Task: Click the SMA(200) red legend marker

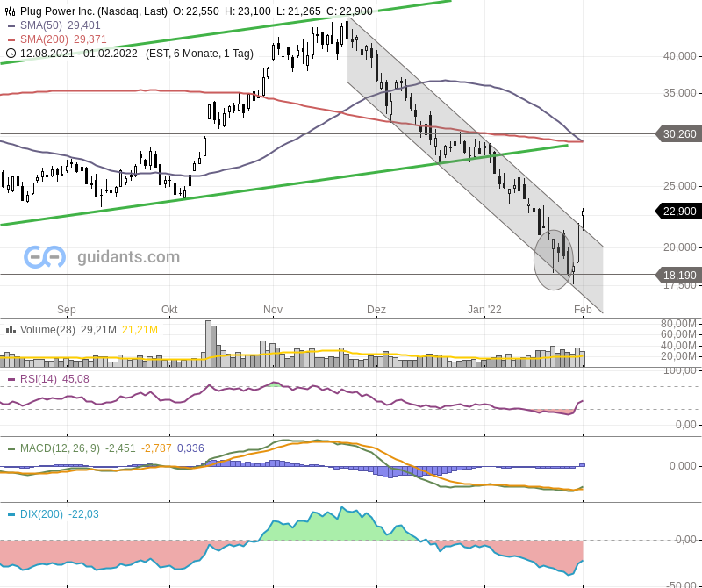Action: pos(11,39)
